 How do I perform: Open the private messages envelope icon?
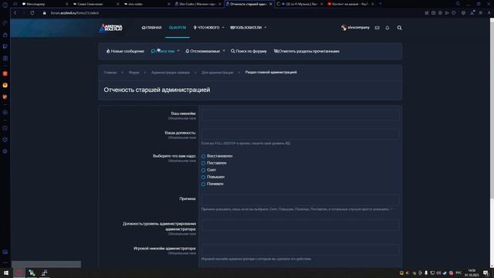point(377,28)
